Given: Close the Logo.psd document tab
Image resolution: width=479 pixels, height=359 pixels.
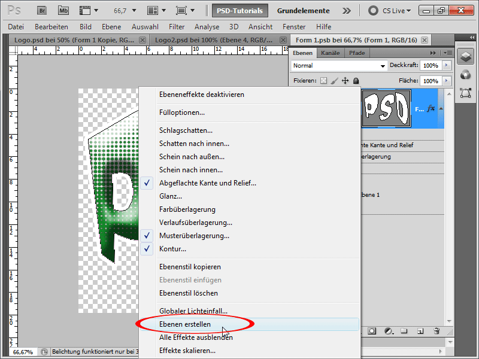Looking at the screenshot, I should (x=143, y=40).
